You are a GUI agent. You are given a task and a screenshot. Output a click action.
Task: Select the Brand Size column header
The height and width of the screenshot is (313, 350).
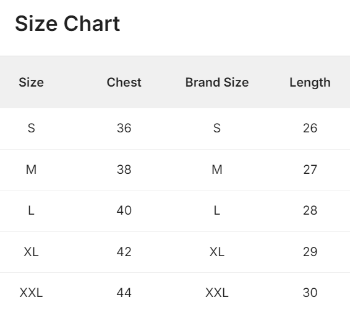pos(217,82)
